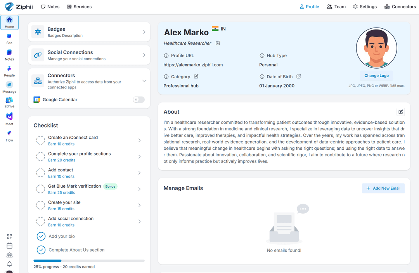Click the checklist progress bar
This screenshot has width=419, height=273.
click(x=89, y=261)
